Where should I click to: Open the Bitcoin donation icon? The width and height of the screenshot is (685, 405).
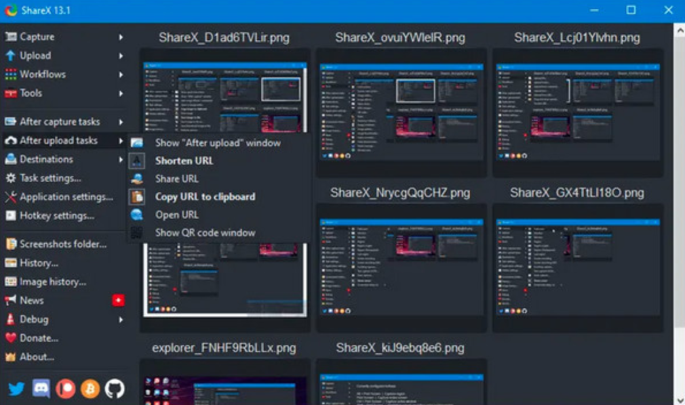click(x=90, y=388)
